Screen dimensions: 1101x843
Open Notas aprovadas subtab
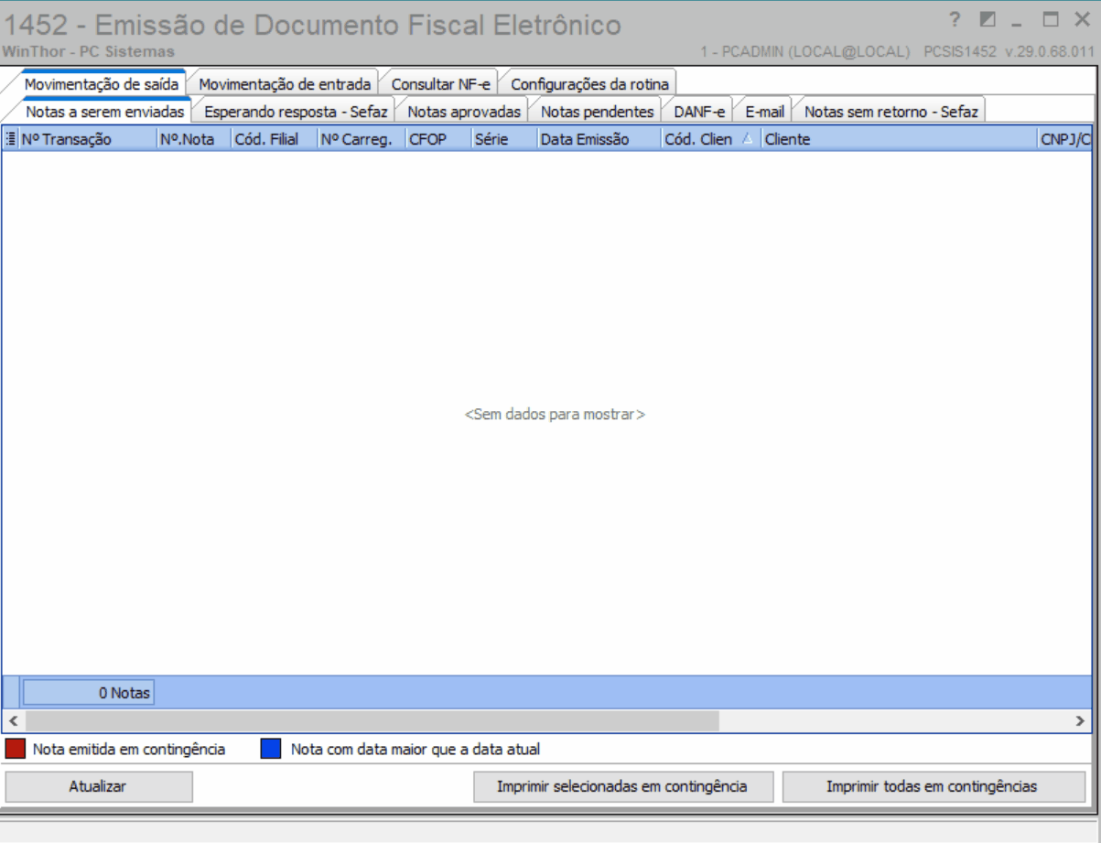(464, 112)
